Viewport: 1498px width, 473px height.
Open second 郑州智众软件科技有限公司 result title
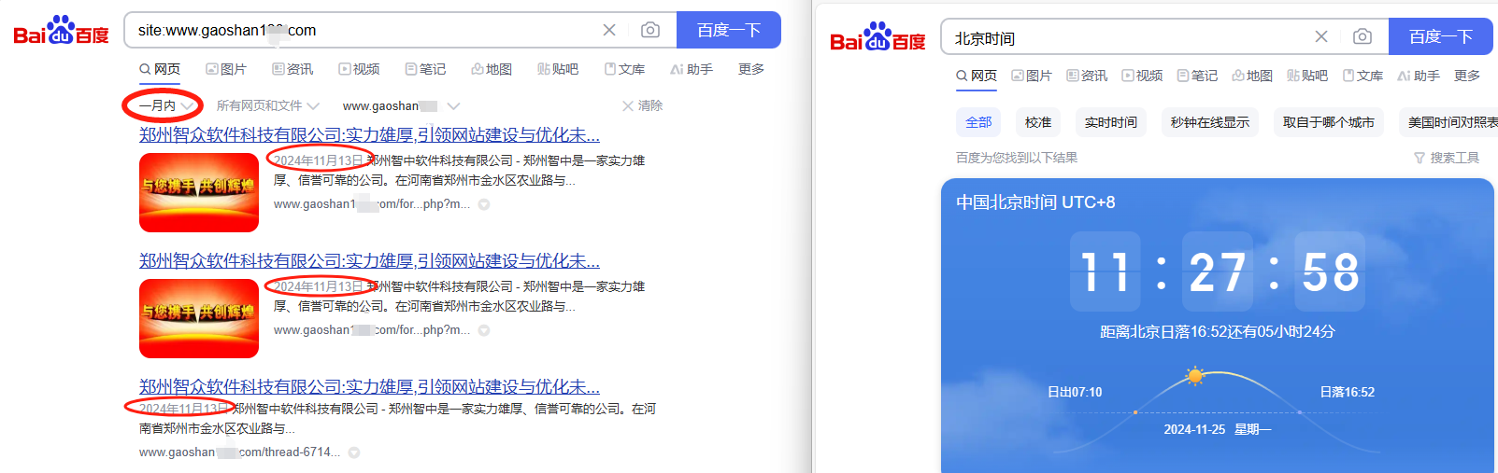369,260
